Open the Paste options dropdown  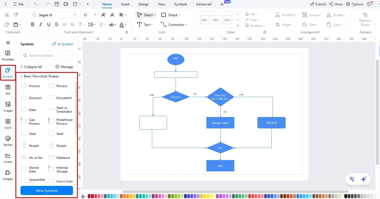coord(20,25)
